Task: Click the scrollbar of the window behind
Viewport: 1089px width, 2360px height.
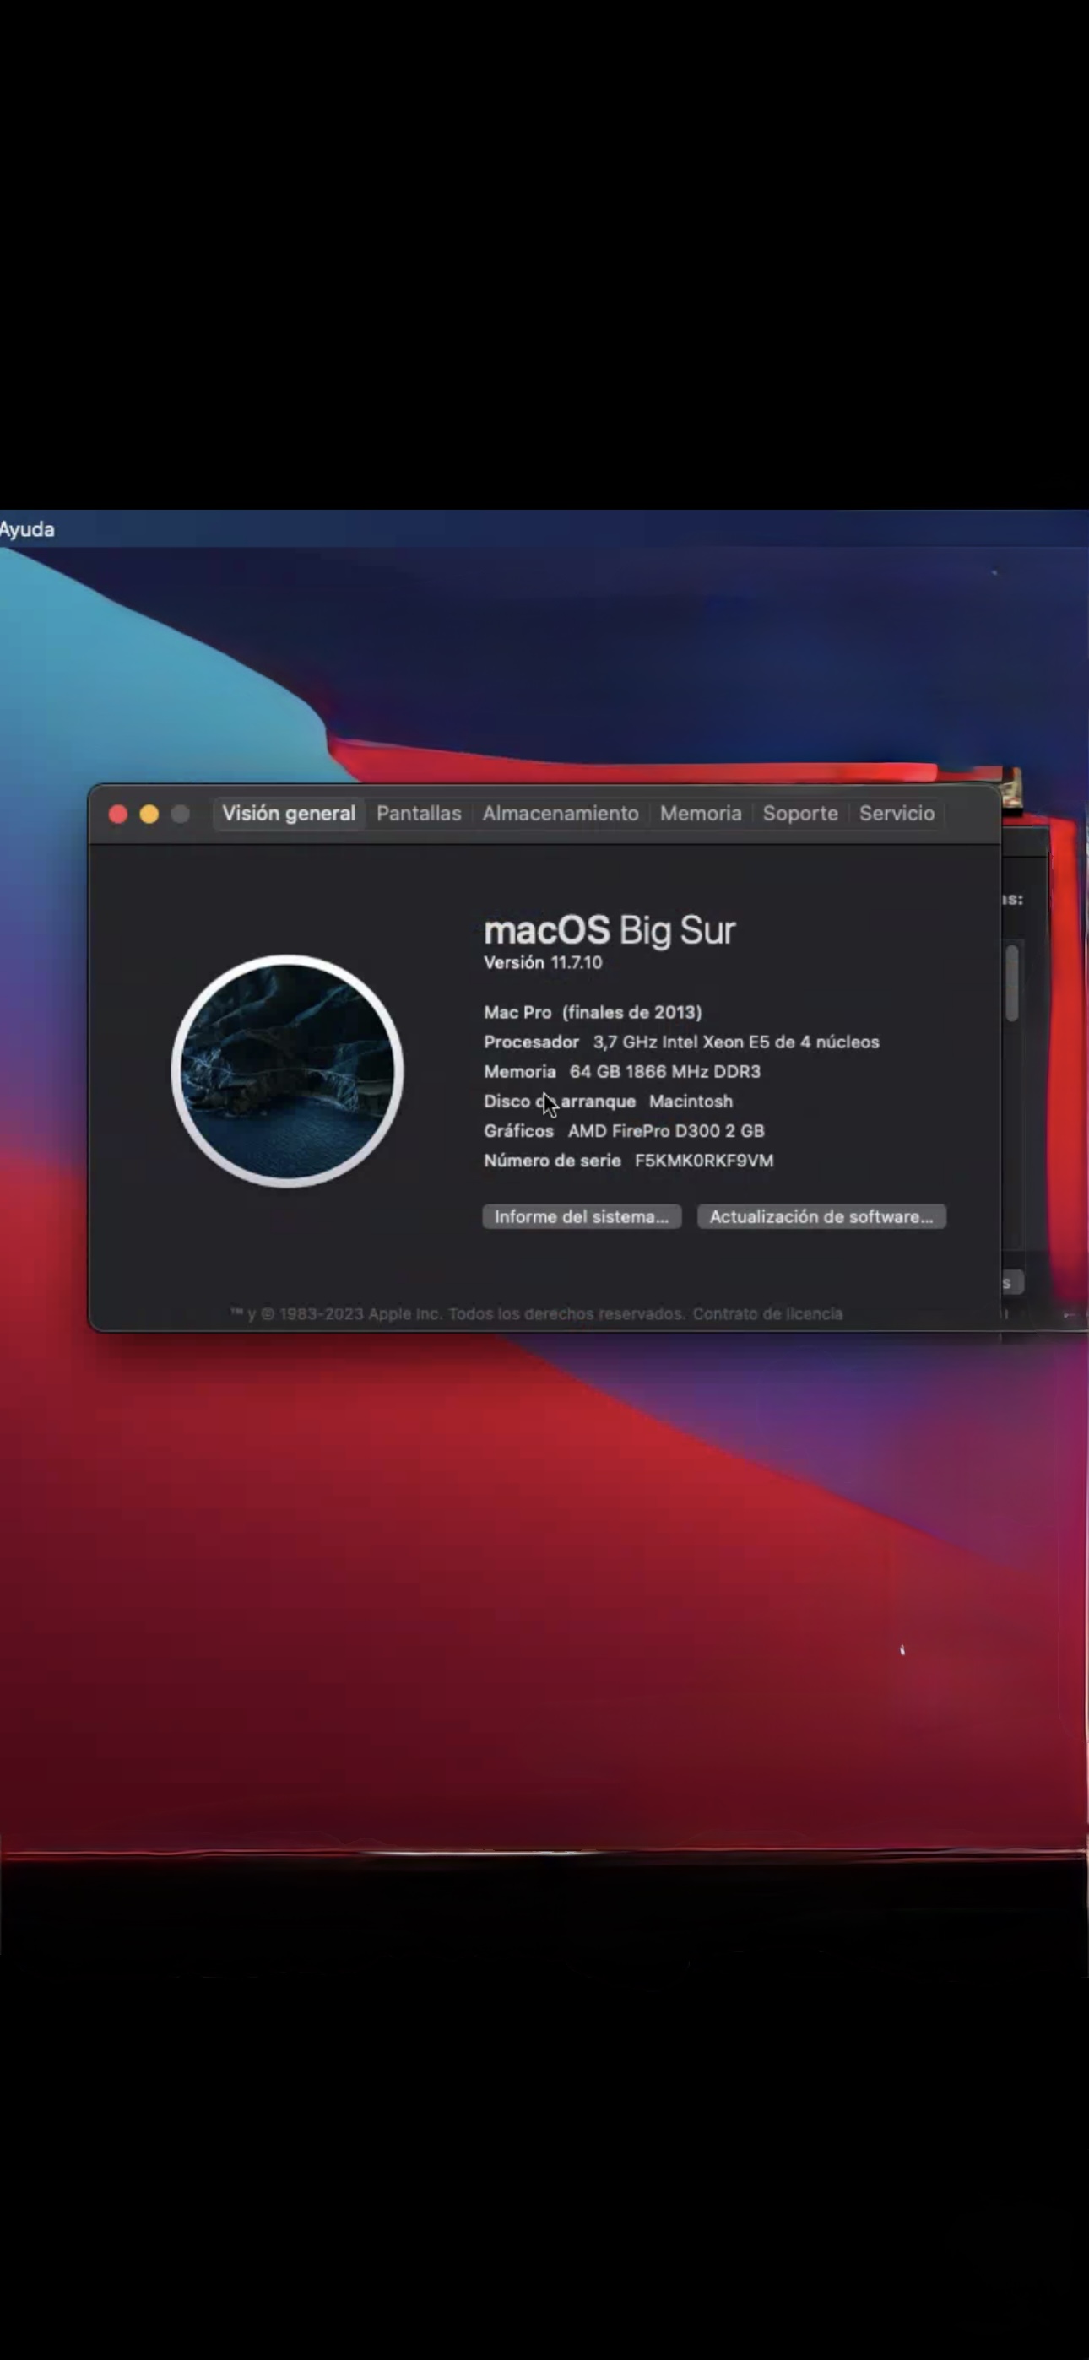Action: point(1012,983)
